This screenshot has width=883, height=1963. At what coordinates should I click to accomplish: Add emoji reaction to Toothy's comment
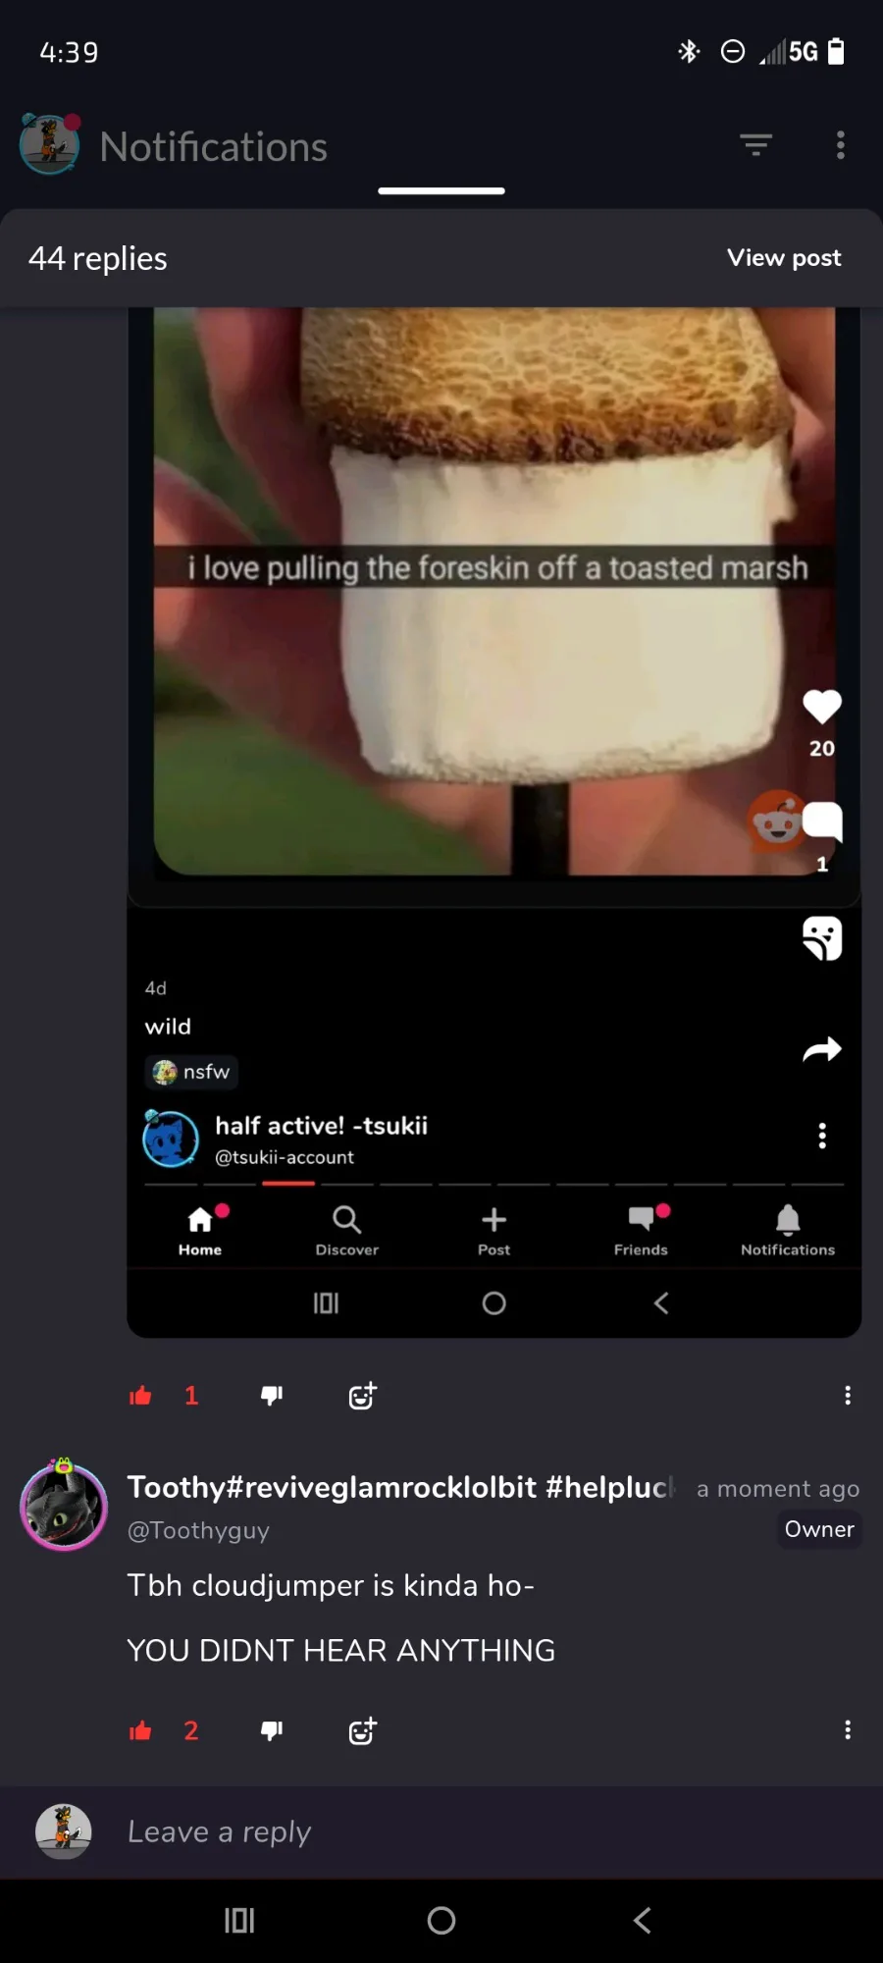tap(363, 1730)
